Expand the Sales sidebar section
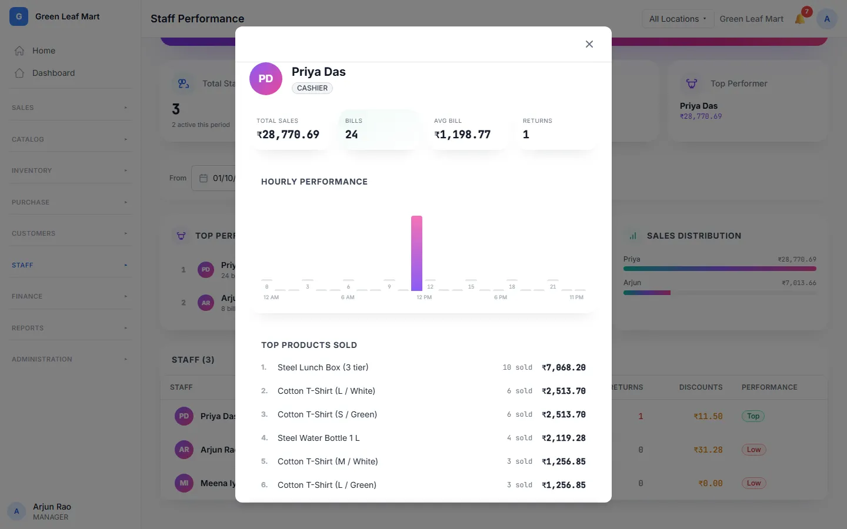 [x=71, y=108]
